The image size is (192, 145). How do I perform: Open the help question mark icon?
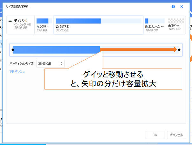[173, 7]
